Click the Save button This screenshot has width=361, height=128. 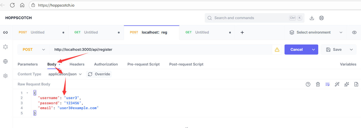point(334,50)
